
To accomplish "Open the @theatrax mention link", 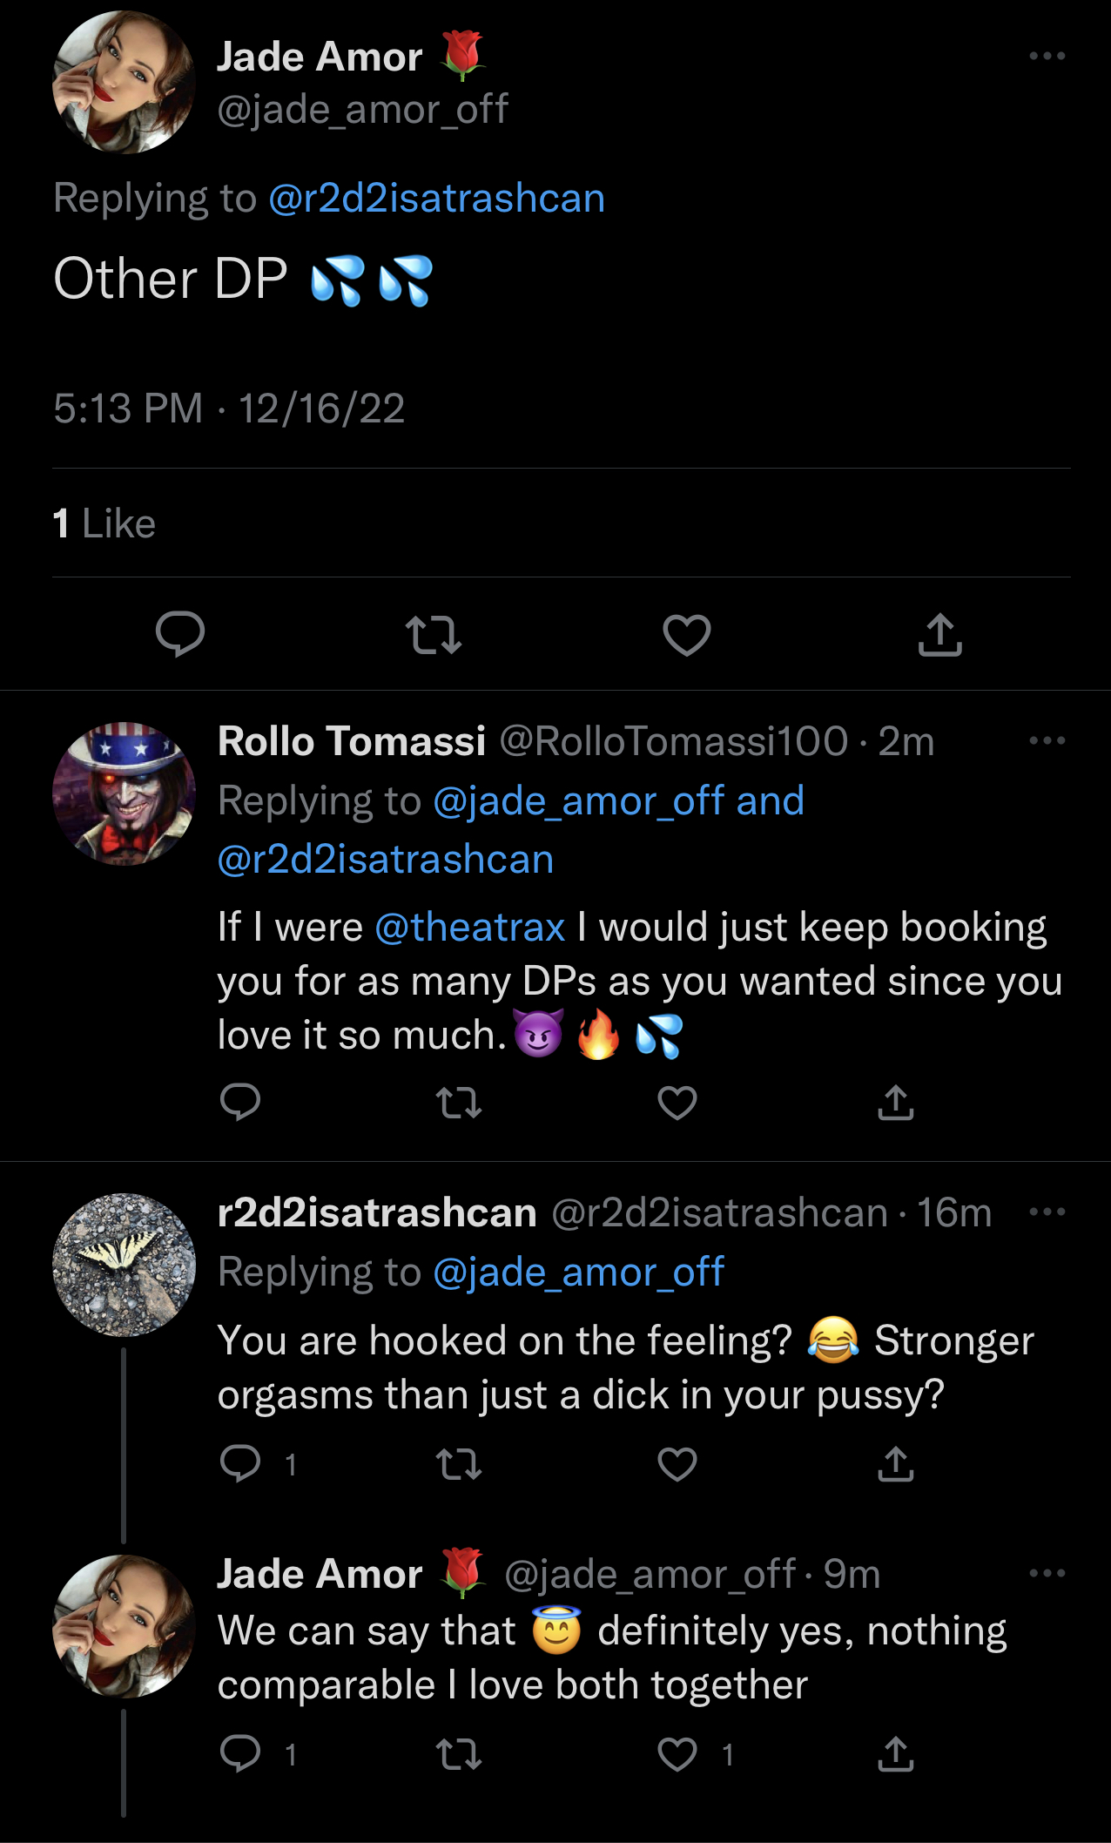I will (x=470, y=928).
